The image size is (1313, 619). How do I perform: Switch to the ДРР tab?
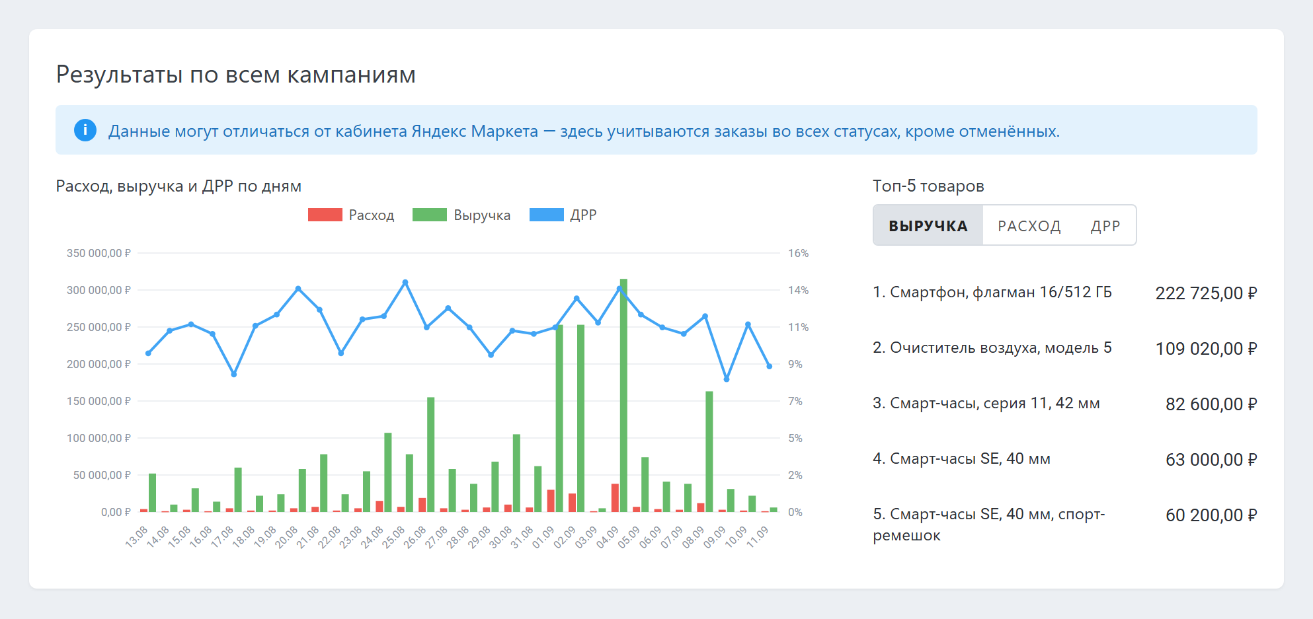click(x=1105, y=226)
